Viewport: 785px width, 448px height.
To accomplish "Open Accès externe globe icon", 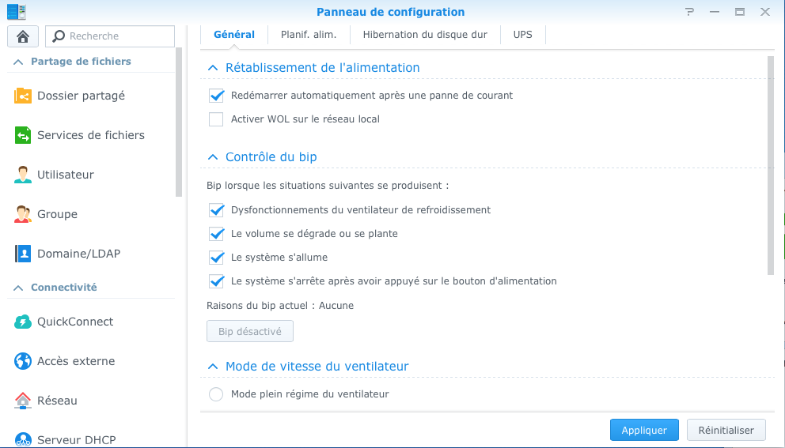I will (23, 361).
